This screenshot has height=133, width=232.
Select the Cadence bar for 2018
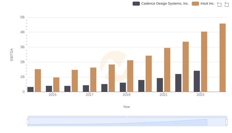[104, 88]
